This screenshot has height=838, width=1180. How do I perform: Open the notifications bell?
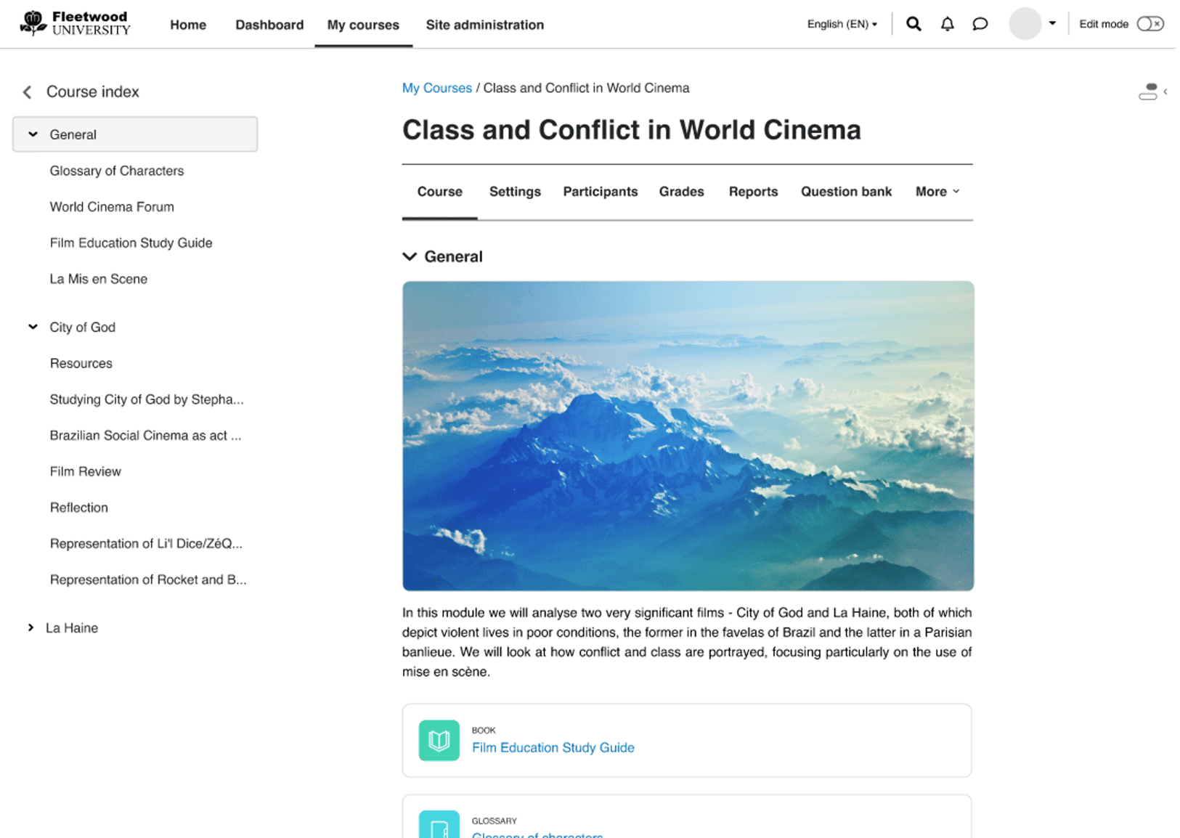click(x=946, y=24)
